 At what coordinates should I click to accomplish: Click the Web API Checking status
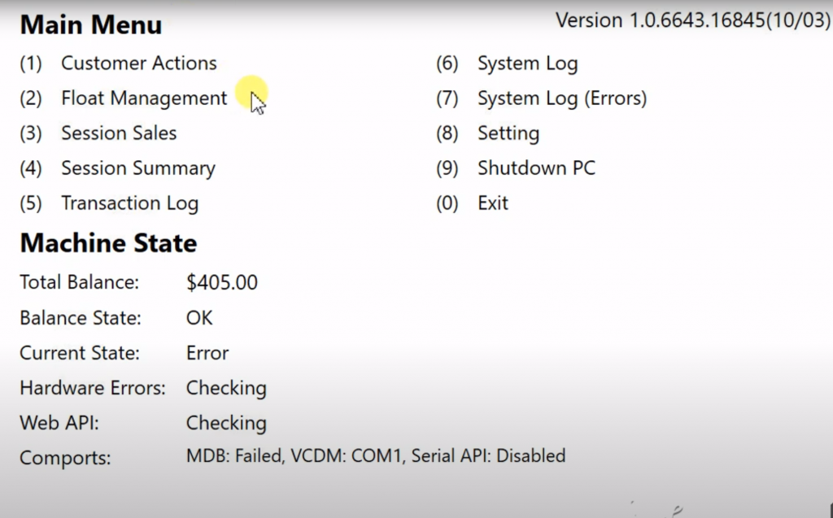226,423
